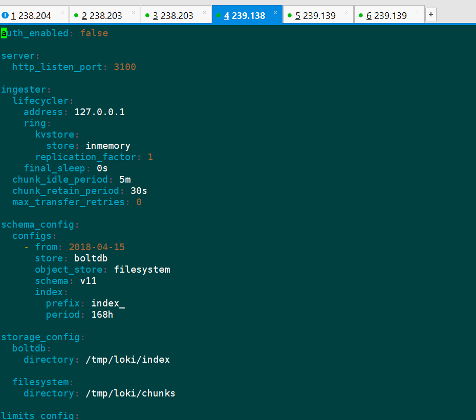Click the schema value v11
This screenshot has width=476, height=420.
point(89,281)
